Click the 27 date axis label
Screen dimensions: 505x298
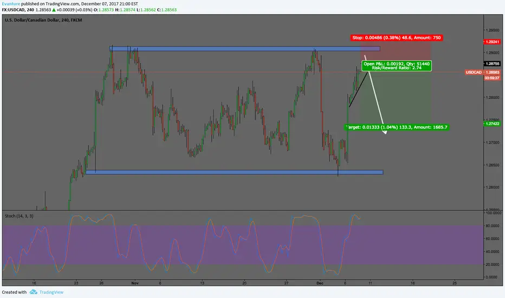[286, 283]
